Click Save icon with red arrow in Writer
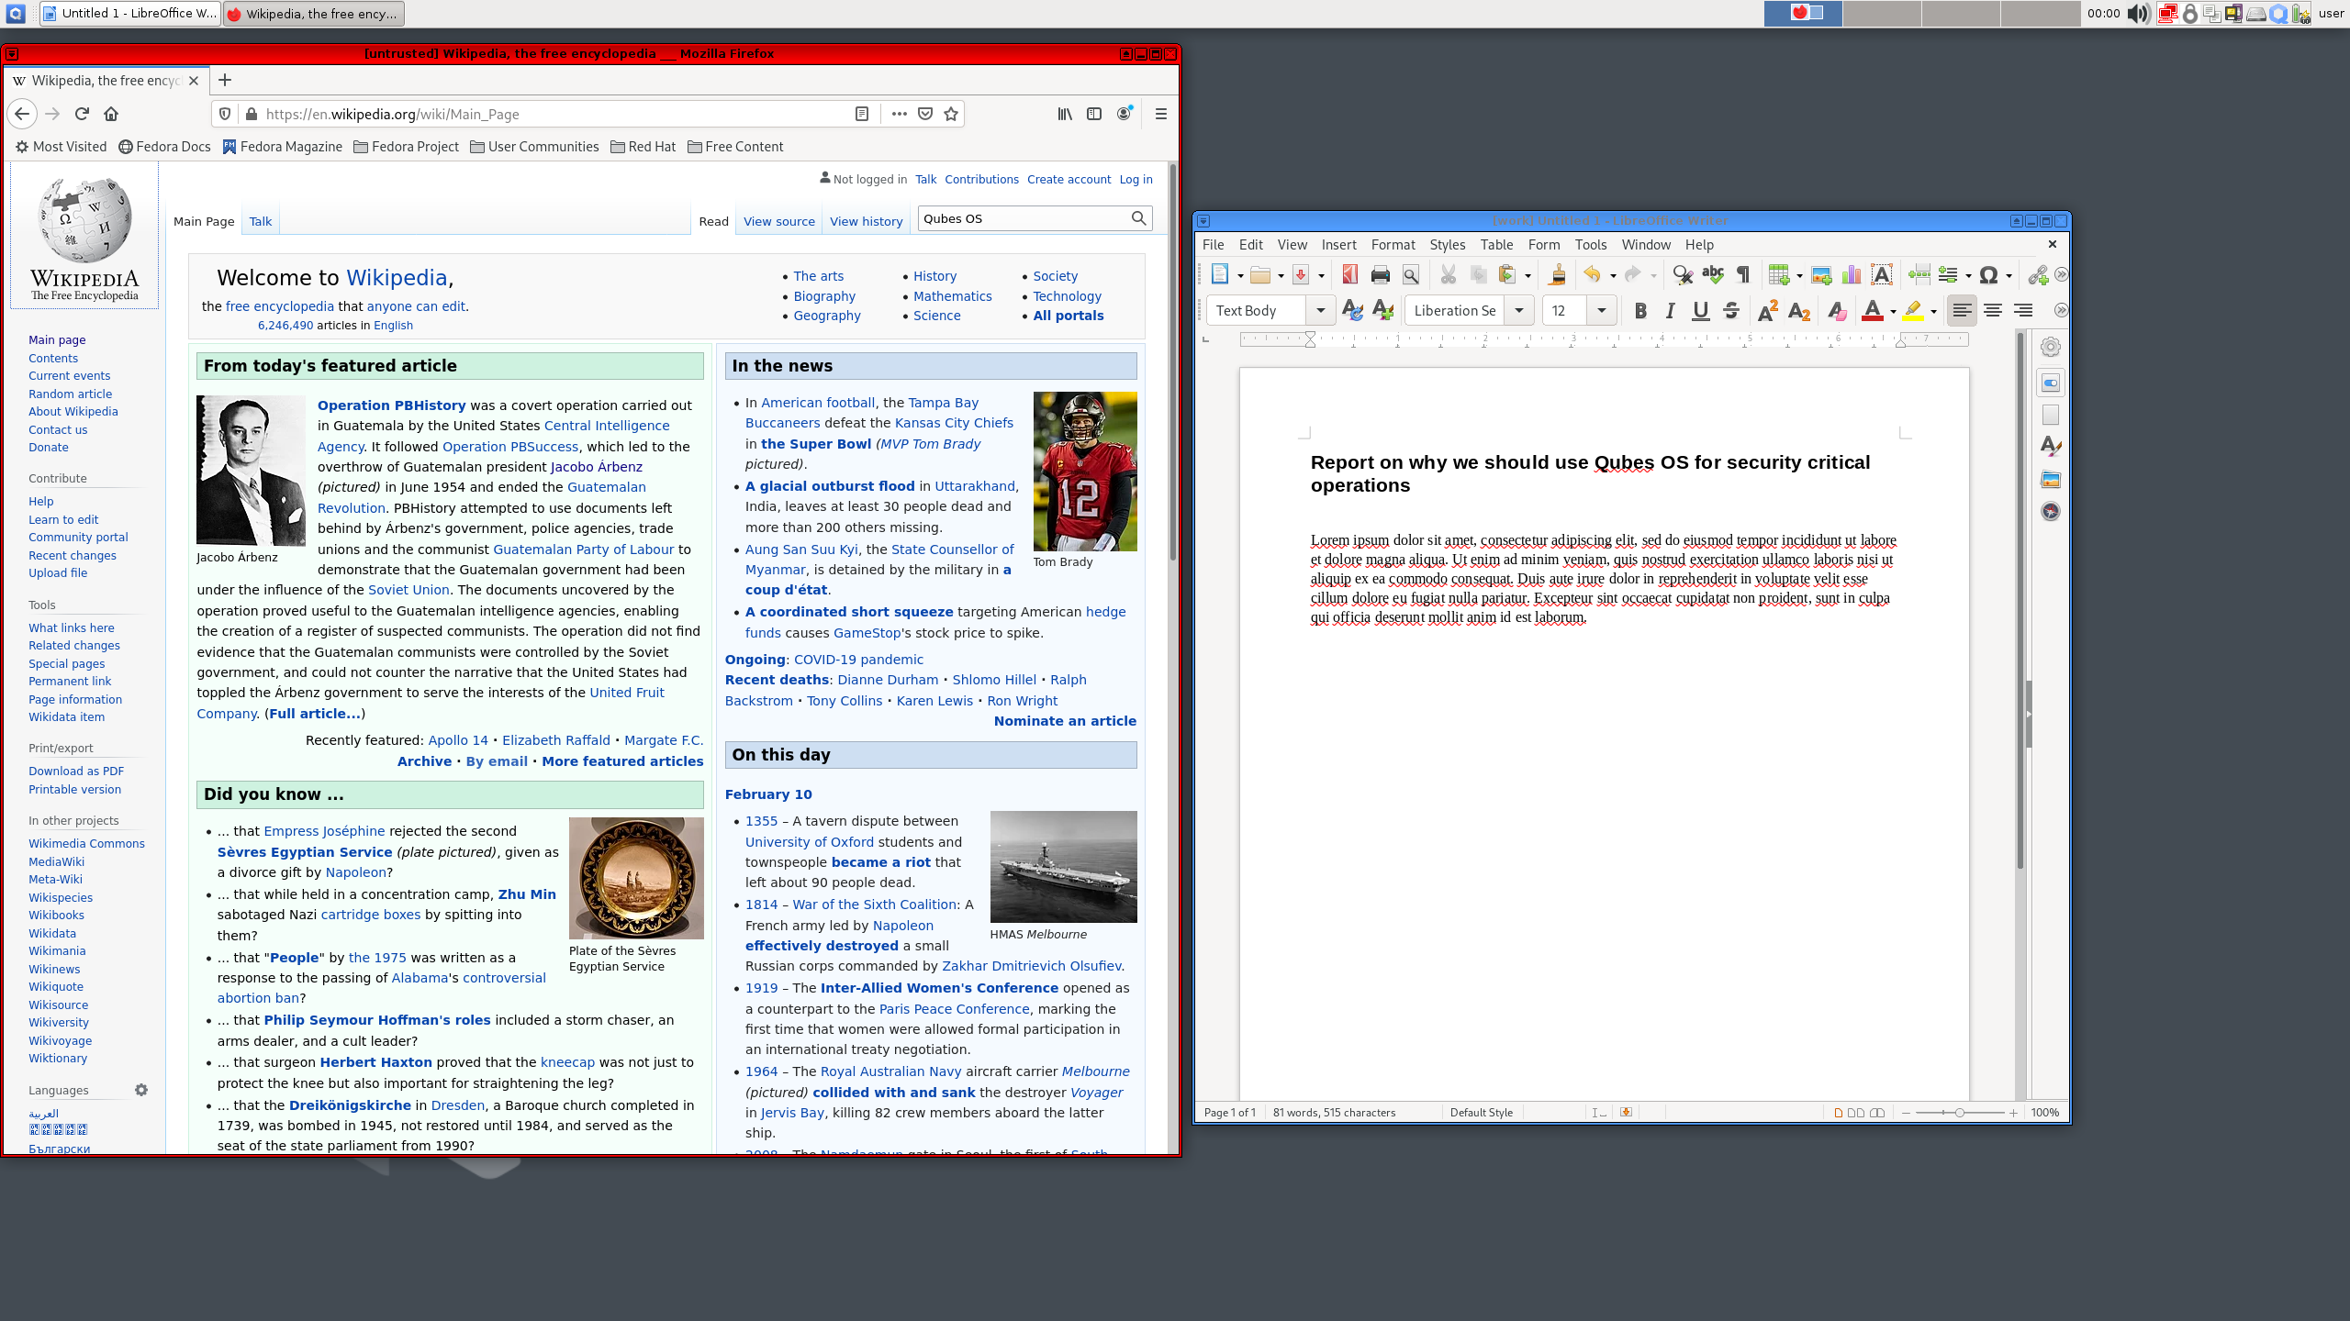Screen dimensions: 2350x1321 (1301, 274)
